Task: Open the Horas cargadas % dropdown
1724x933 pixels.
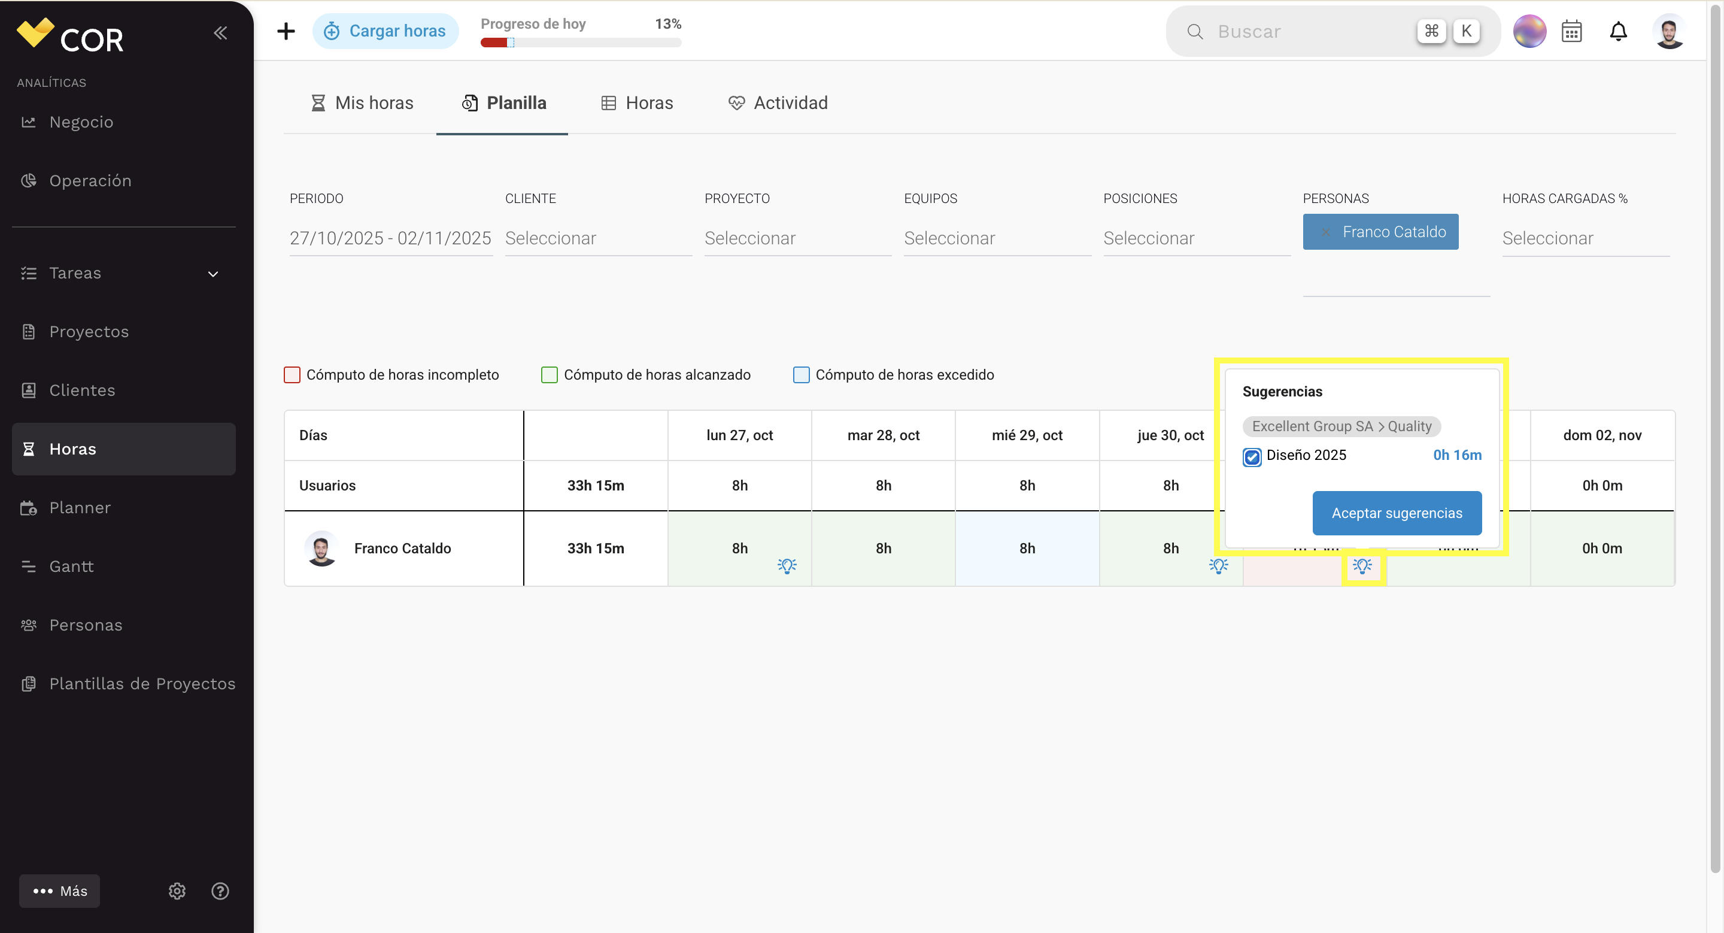Action: 1586,238
